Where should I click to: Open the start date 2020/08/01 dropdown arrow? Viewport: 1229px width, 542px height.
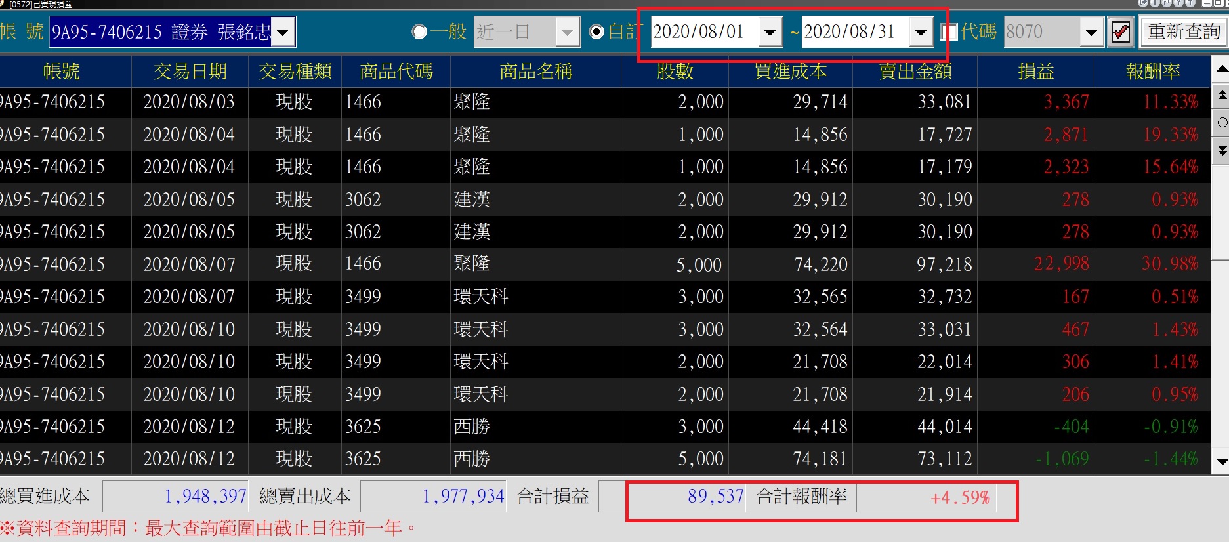pos(770,32)
